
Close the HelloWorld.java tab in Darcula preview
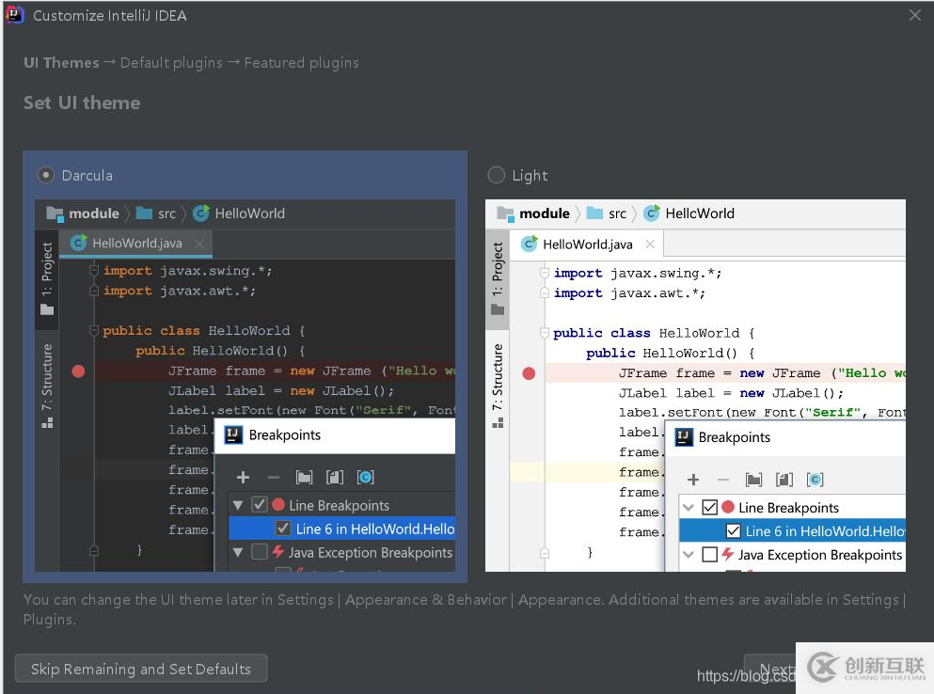(x=199, y=244)
